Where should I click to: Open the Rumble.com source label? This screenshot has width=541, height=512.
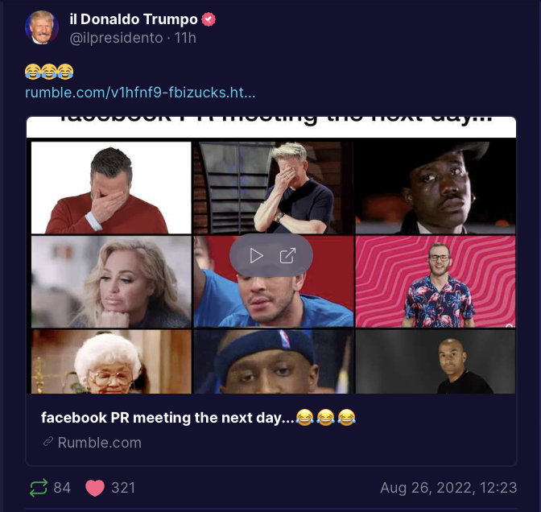coord(99,443)
